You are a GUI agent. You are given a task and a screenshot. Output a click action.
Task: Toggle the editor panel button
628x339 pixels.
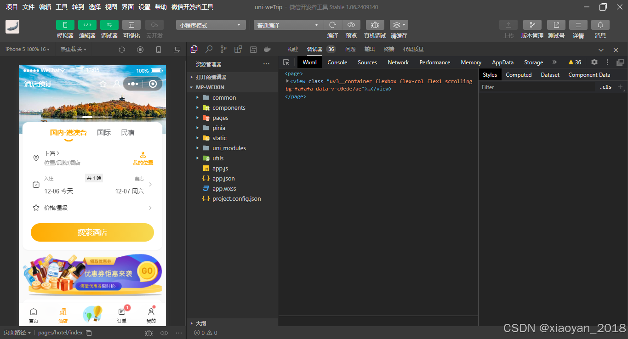point(87,25)
